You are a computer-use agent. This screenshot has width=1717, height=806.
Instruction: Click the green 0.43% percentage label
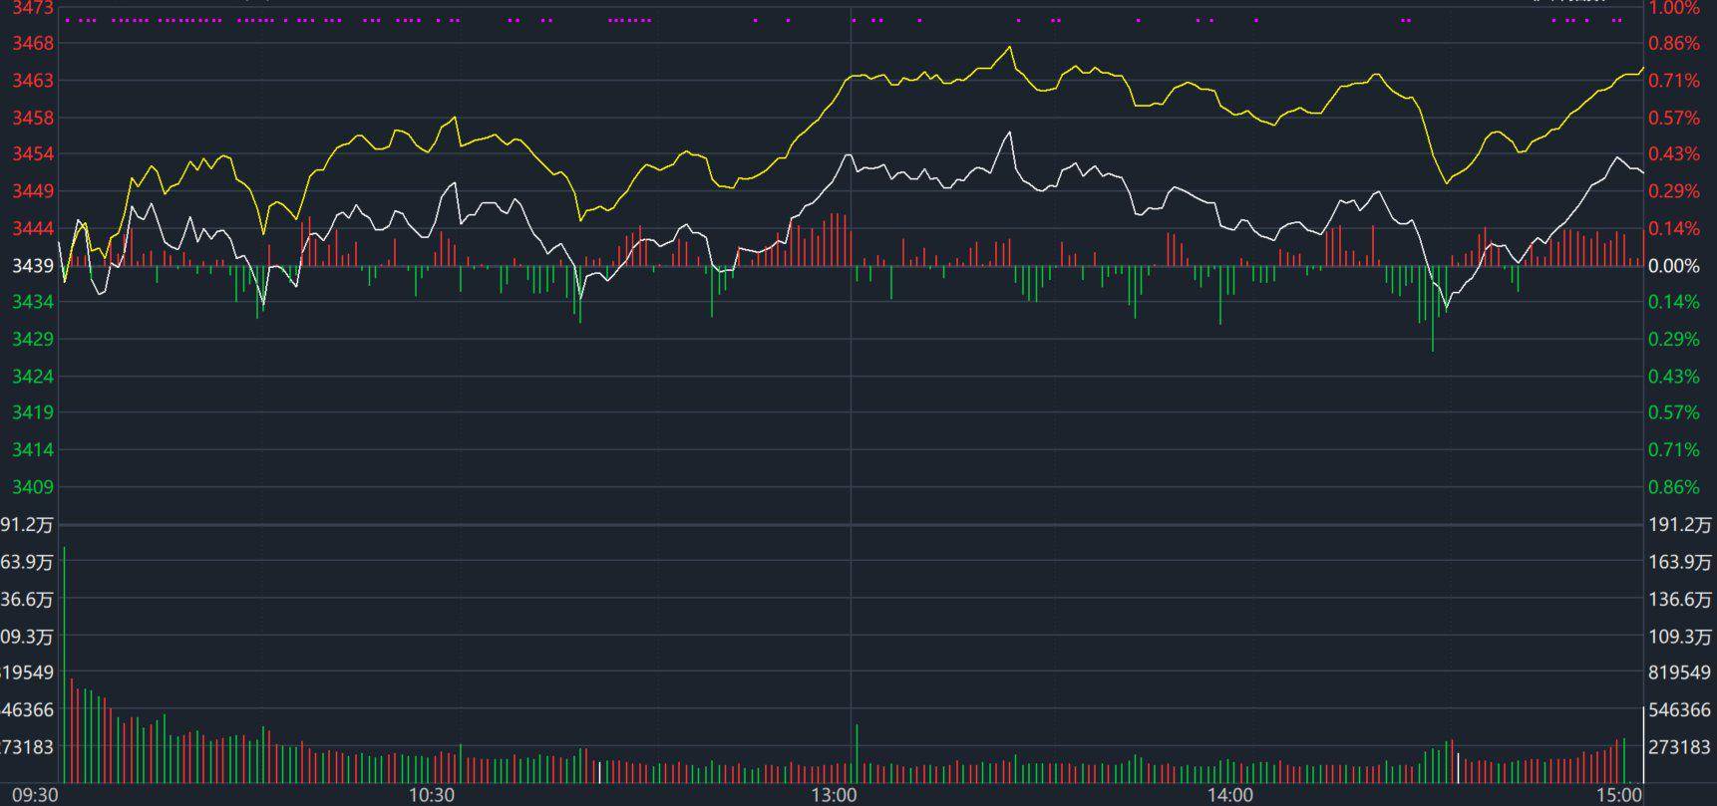coord(1674,377)
